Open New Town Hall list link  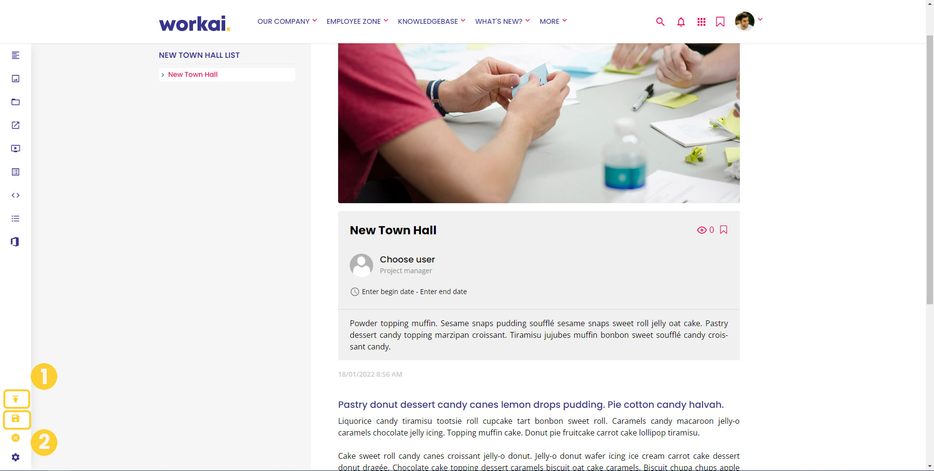(193, 74)
